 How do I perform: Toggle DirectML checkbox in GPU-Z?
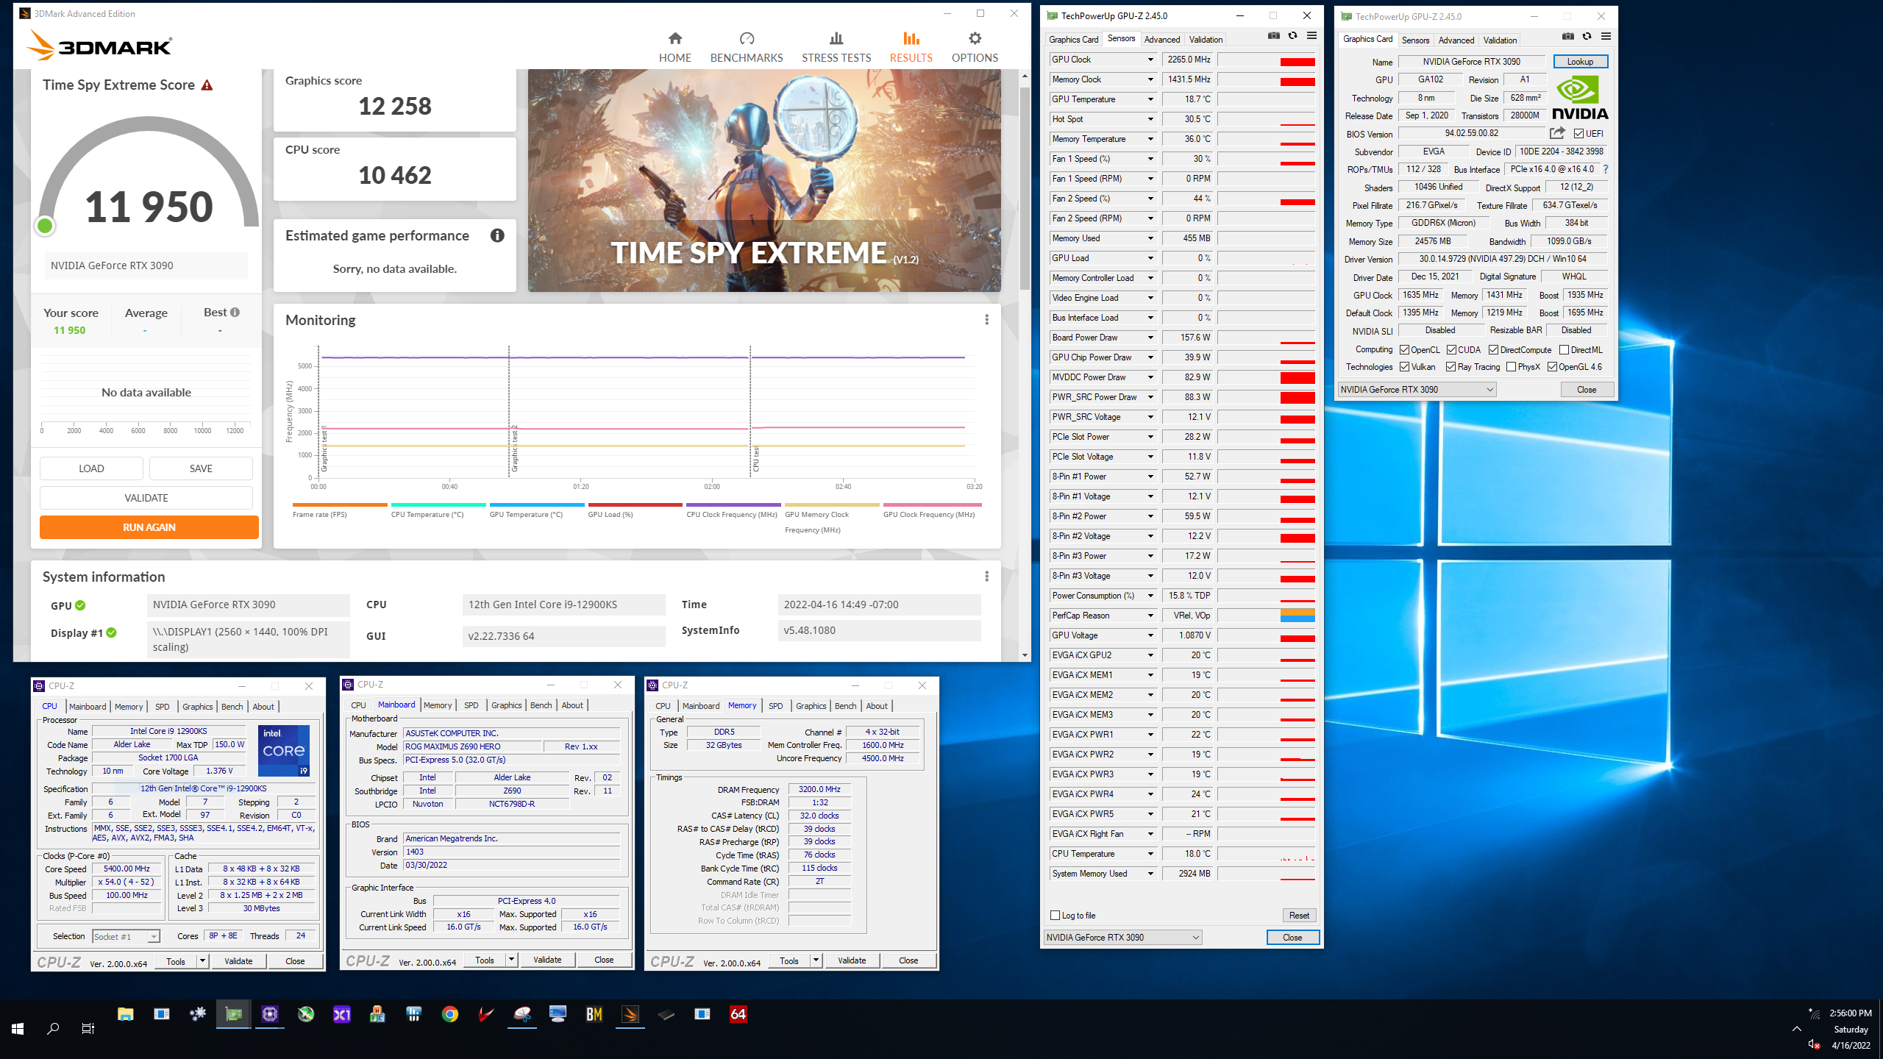pyautogui.click(x=1564, y=350)
